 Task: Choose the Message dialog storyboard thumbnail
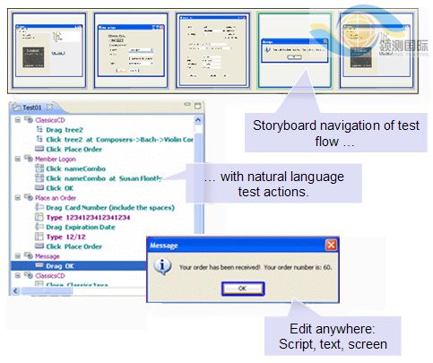(x=294, y=50)
